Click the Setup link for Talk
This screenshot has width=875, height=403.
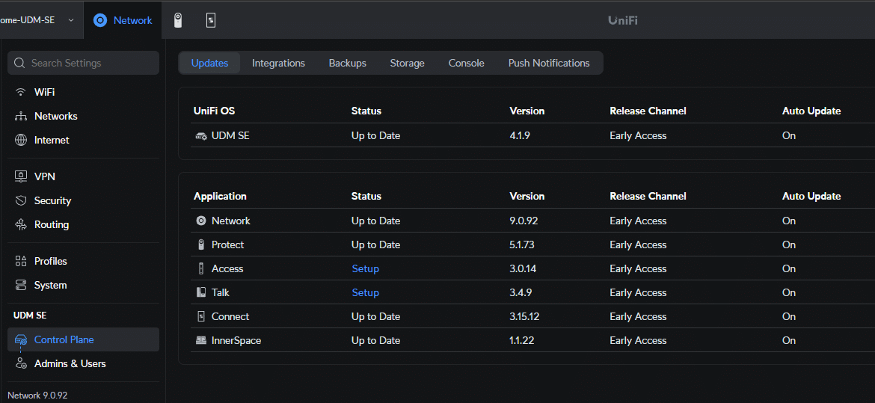click(366, 292)
